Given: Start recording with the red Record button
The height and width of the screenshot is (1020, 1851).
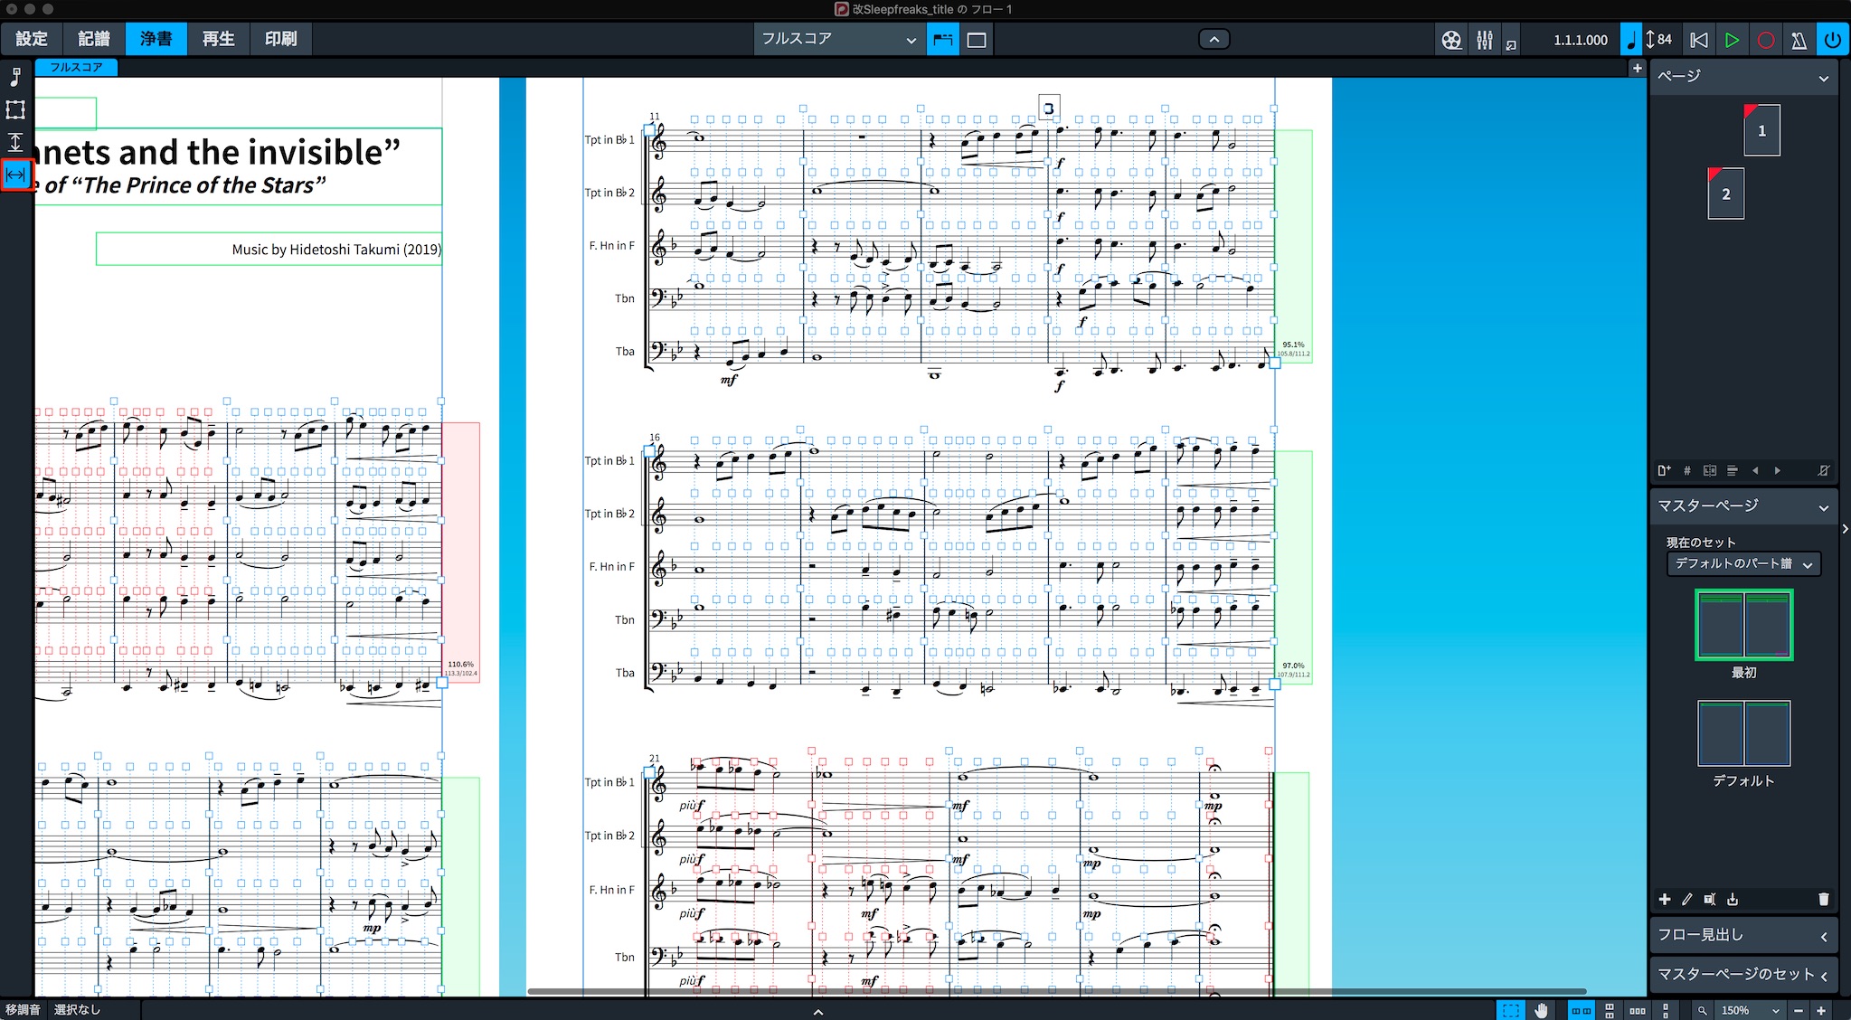Looking at the screenshot, I should 1765,40.
